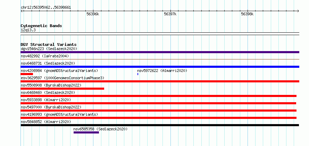Click the 56398k ruler mark
309x146 pixels.
pos(247,14)
